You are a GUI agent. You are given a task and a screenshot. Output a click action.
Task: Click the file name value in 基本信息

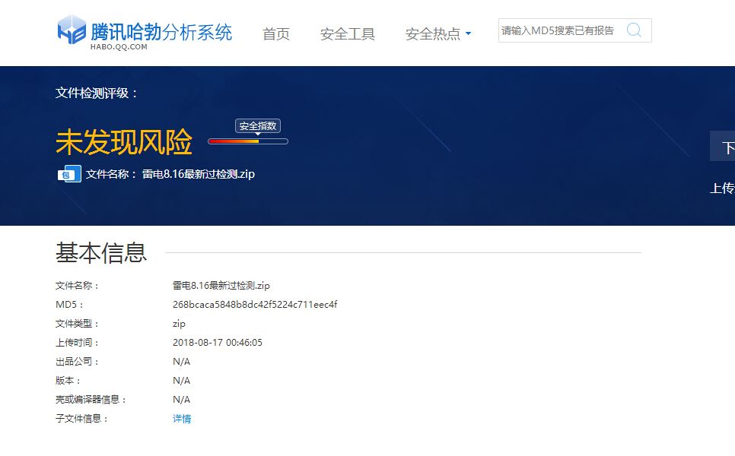pos(221,285)
